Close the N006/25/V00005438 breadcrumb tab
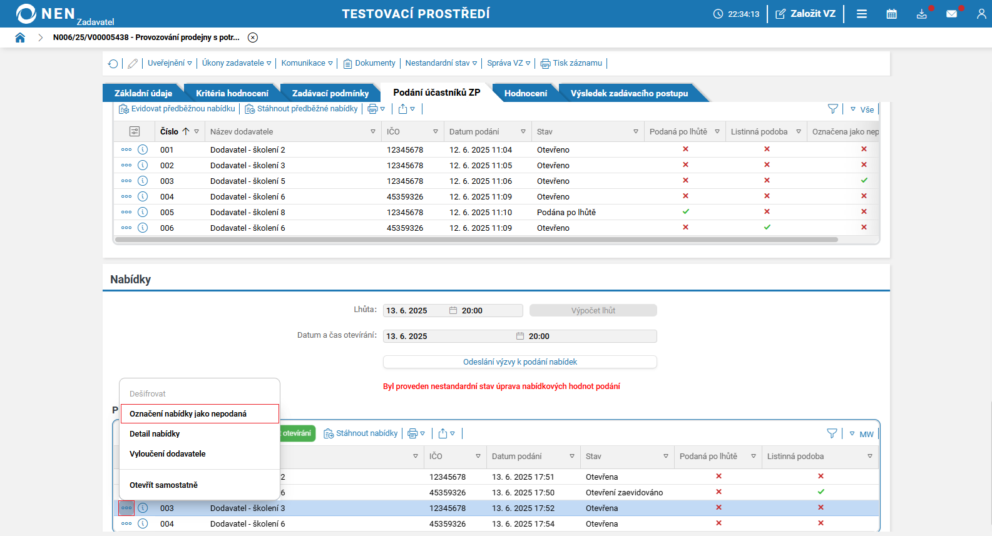The image size is (992, 536). (x=253, y=38)
